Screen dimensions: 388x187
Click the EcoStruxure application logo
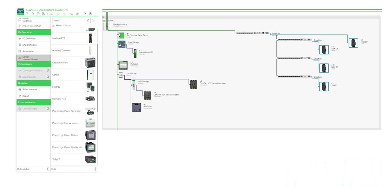pos(21,11)
